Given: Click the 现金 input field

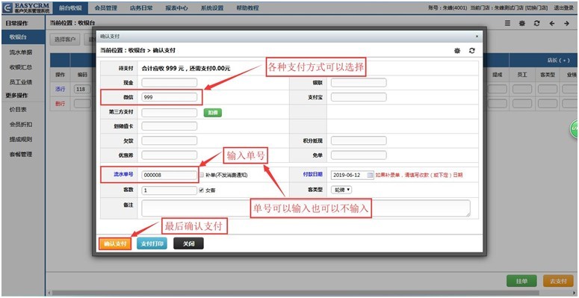Looking at the screenshot, I should (x=170, y=82).
